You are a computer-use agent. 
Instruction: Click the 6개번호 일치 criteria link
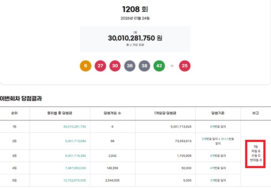pos(218,126)
